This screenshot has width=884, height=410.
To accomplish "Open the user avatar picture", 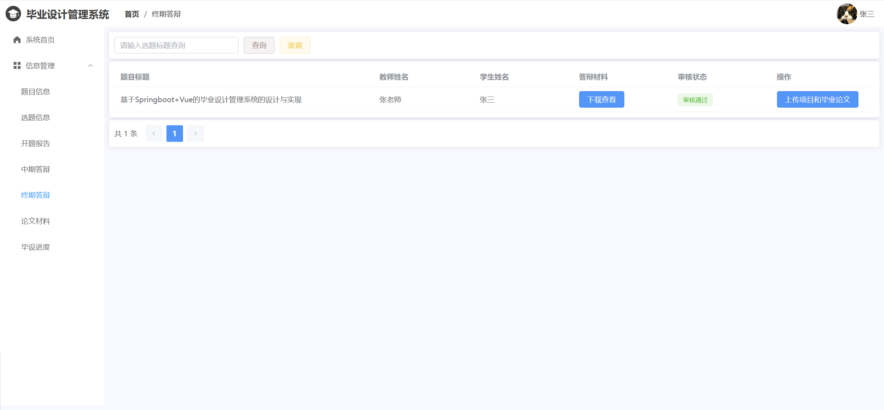I will [x=846, y=14].
